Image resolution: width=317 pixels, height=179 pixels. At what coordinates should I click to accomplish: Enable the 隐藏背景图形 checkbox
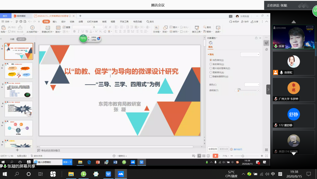pyautogui.click(x=211, y=77)
